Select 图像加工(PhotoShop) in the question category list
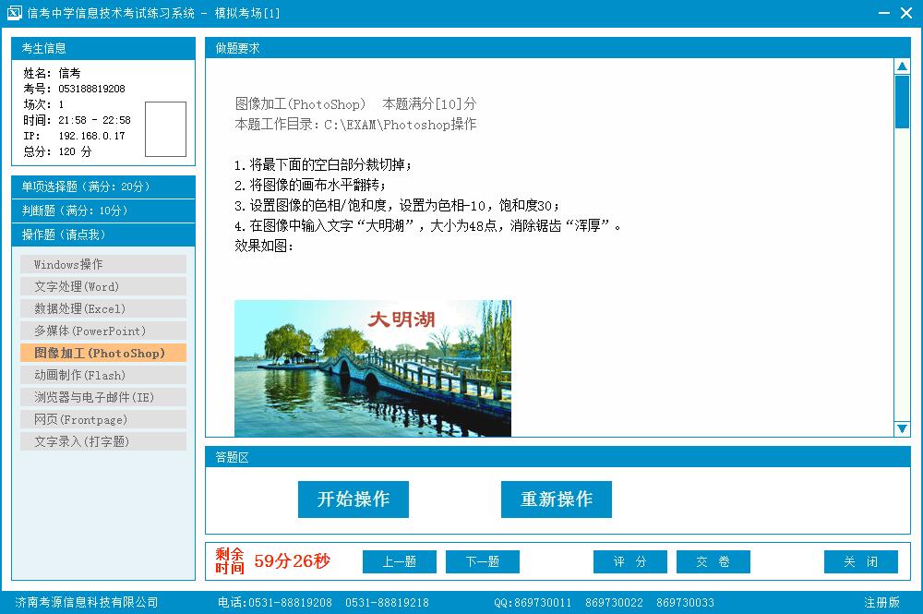 pyautogui.click(x=102, y=352)
